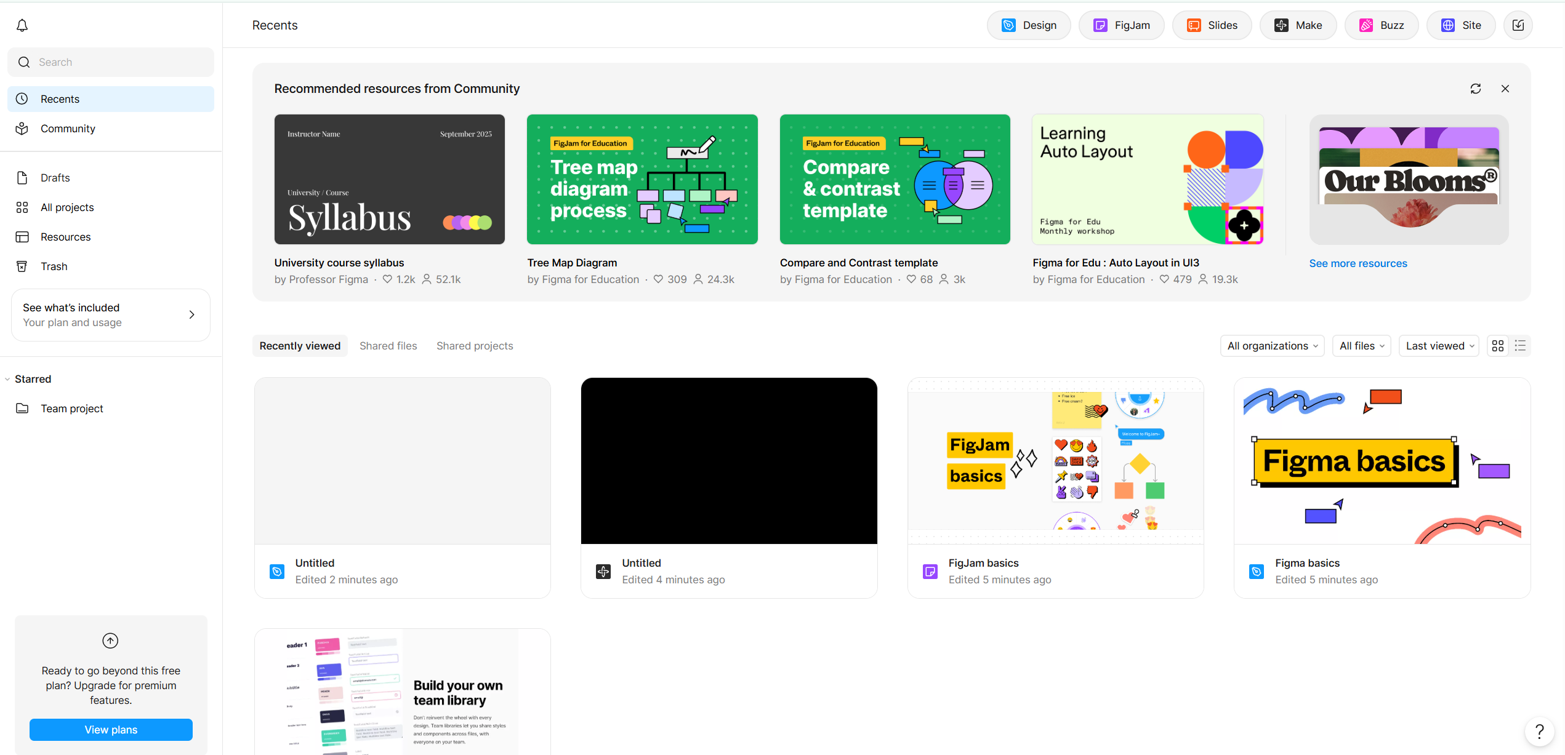This screenshot has width=1565, height=755.
Task: Create a new Slides deck
Action: click(1212, 25)
